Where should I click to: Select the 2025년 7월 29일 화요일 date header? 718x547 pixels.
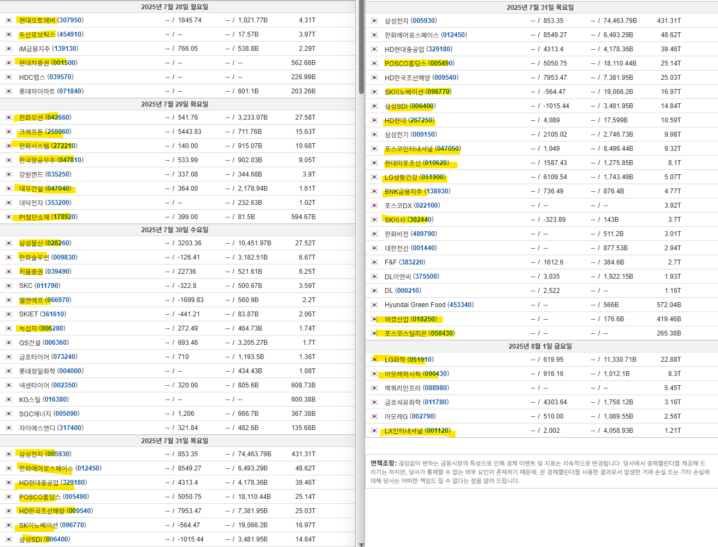175,104
